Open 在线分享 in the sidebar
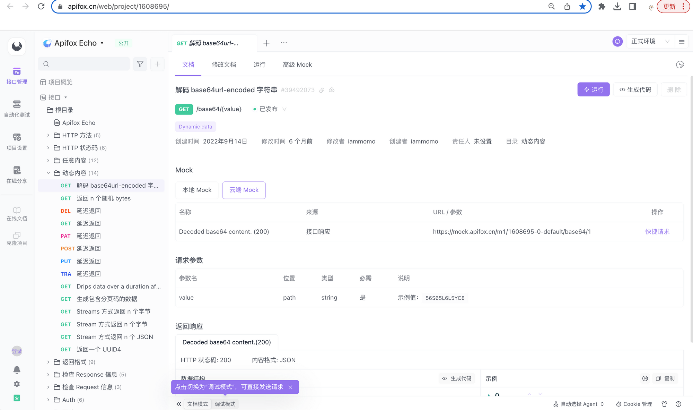The width and height of the screenshot is (693, 410). 17,175
